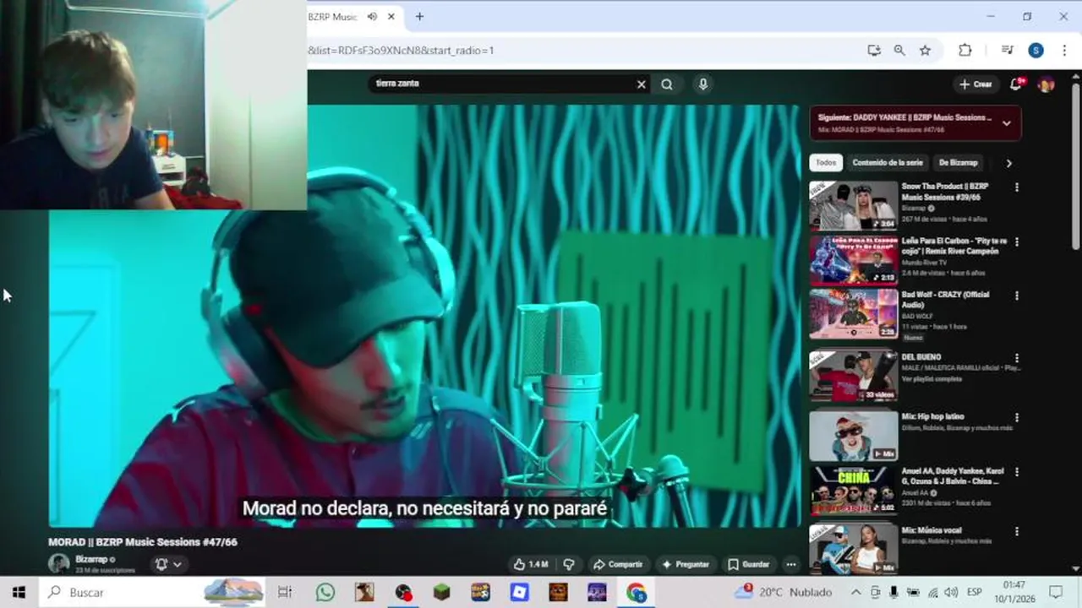Open Chrome extensions puzzle icon
Image resolution: width=1082 pixels, height=608 pixels.
click(x=965, y=51)
